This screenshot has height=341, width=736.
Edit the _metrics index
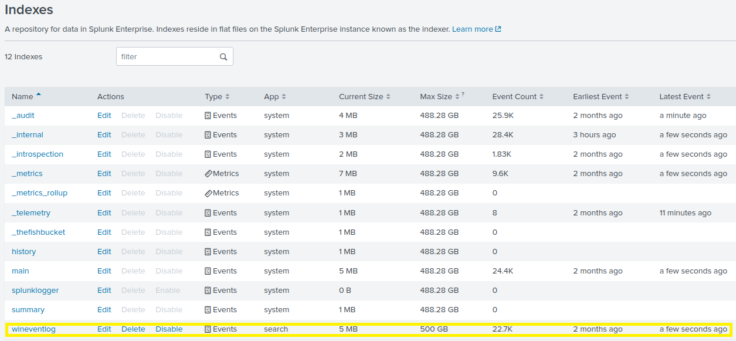tap(104, 174)
